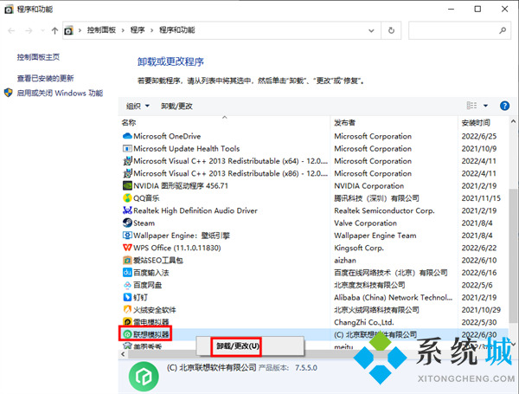Screen dimensions: 519x394
Task: Click publisher aizhan cell
Action: click(x=345, y=261)
